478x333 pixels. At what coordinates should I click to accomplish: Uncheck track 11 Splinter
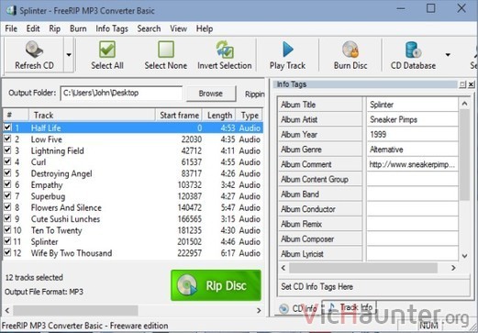[x=7, y=241]
